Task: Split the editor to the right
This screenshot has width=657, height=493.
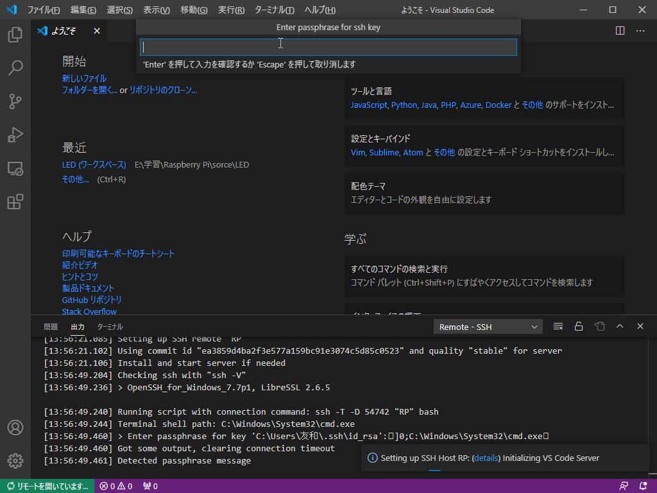Action: pyautogui.click(x=620, y=31)
